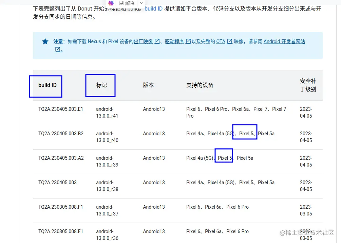Image resolution: width=341 pixels, height=243 pixels.
Task: Select build ID TQ2A.230405.003.A2
Action: pyautogui.click(x=61, y=158)
